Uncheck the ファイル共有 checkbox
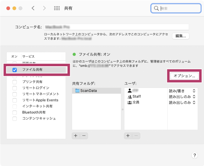 15,70
